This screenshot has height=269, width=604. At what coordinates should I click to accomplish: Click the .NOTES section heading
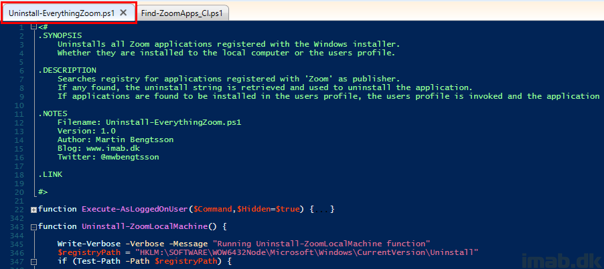53,113
